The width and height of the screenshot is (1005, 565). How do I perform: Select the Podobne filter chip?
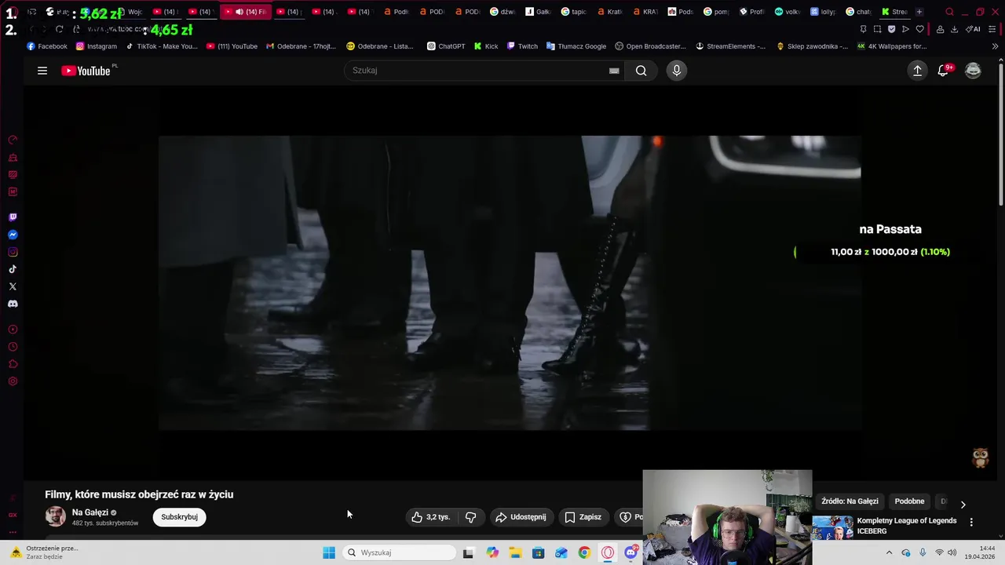909,501
